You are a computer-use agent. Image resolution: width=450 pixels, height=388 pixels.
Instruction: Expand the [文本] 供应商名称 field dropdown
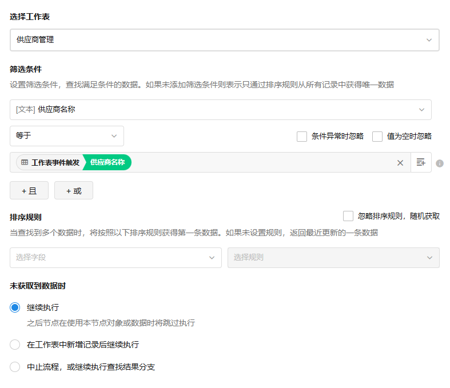coord(220,110)
